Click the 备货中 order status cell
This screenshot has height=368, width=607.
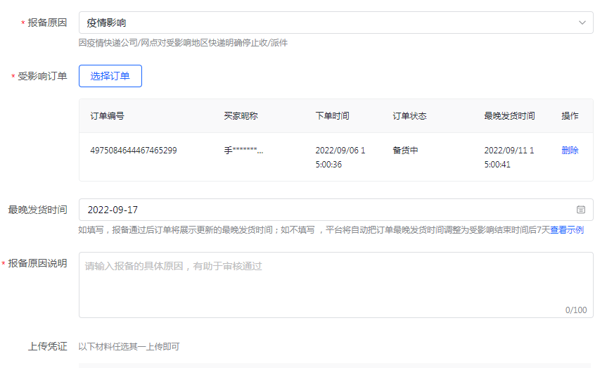pos(405,151)
